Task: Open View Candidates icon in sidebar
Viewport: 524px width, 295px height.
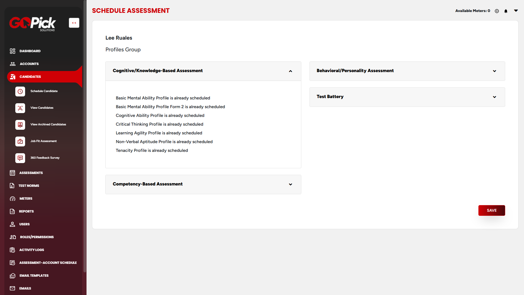Action: coord(20,108)
